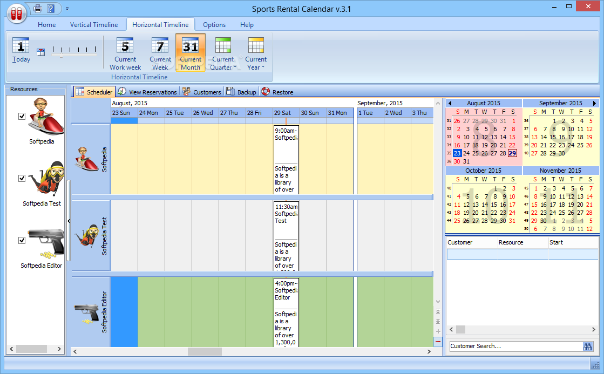
Task: Open the Help ribbon tab
Action: [x=247, y=25]
